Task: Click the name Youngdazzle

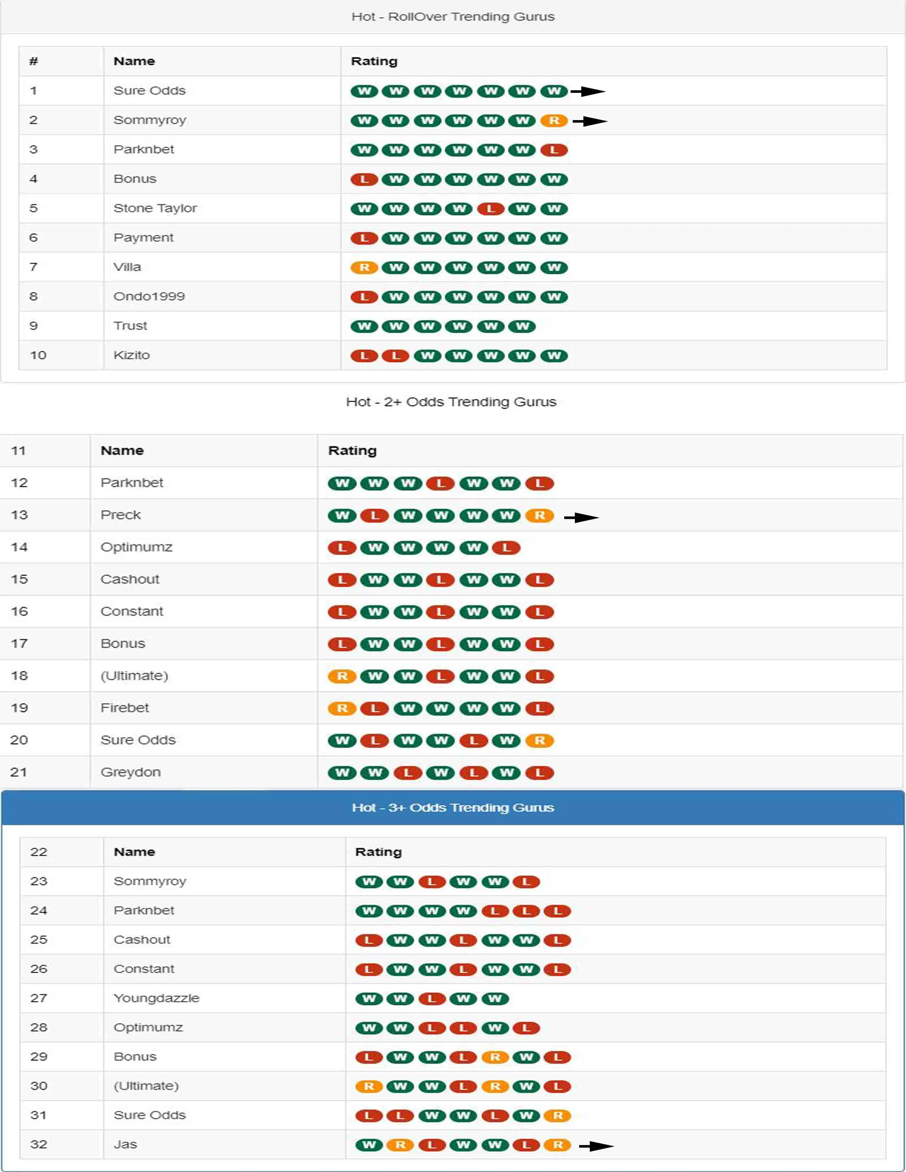Action: [x=156, y=998]
